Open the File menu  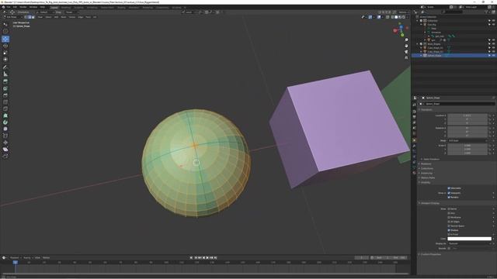tap(9, 7)
